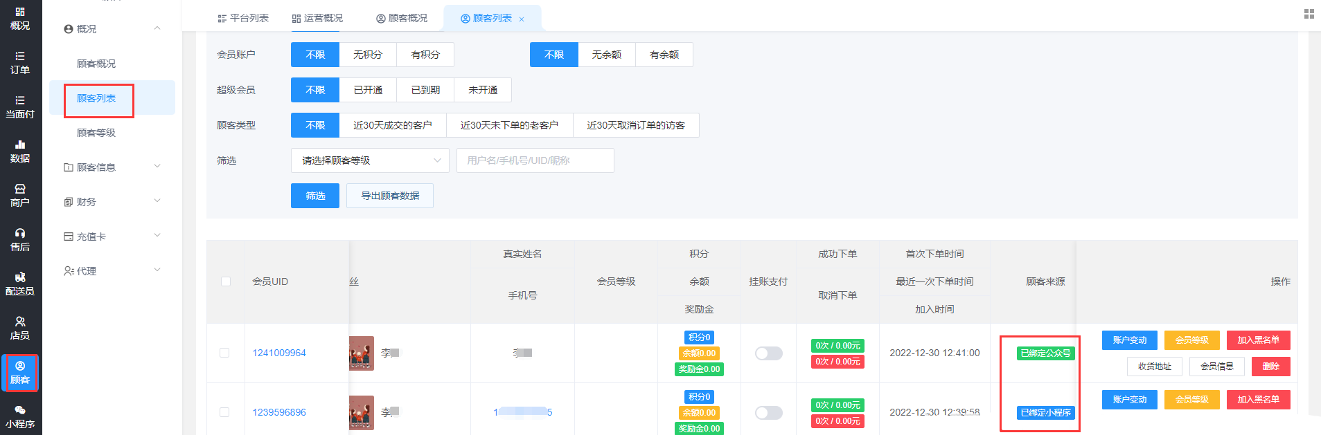Select 无积分 in the 会员账户 filter

coord(368,55)
